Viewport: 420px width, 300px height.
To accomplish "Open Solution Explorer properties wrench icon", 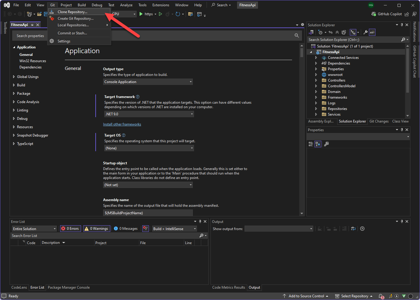I will (x=366, y=32).
